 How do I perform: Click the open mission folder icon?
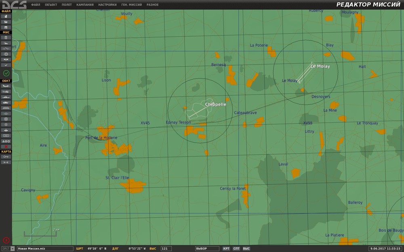tap(6, 22)
